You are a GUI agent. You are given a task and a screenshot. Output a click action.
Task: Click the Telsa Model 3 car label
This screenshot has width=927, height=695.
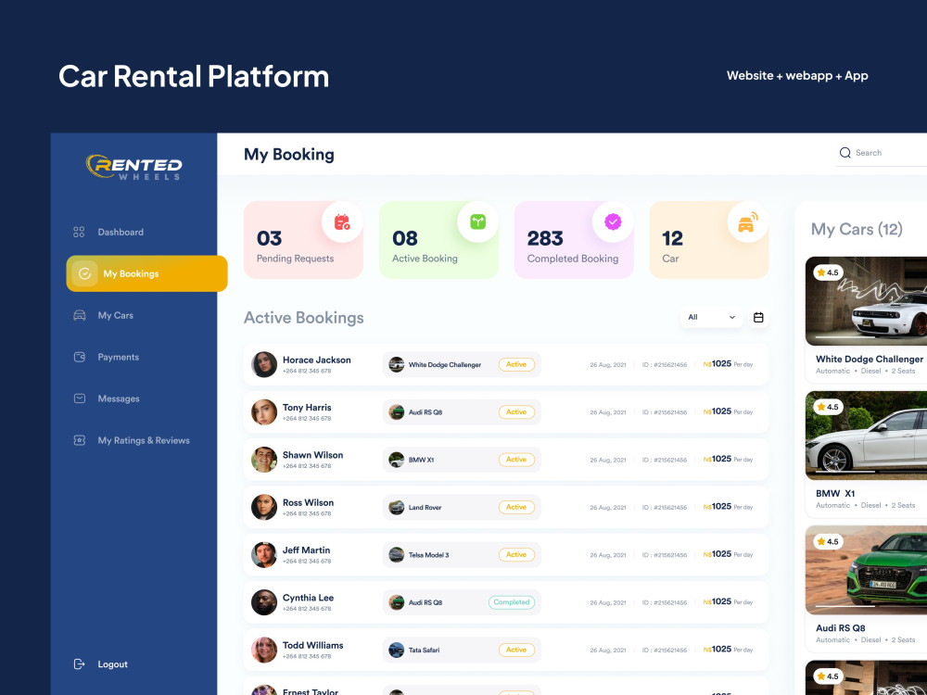(428, 555)
